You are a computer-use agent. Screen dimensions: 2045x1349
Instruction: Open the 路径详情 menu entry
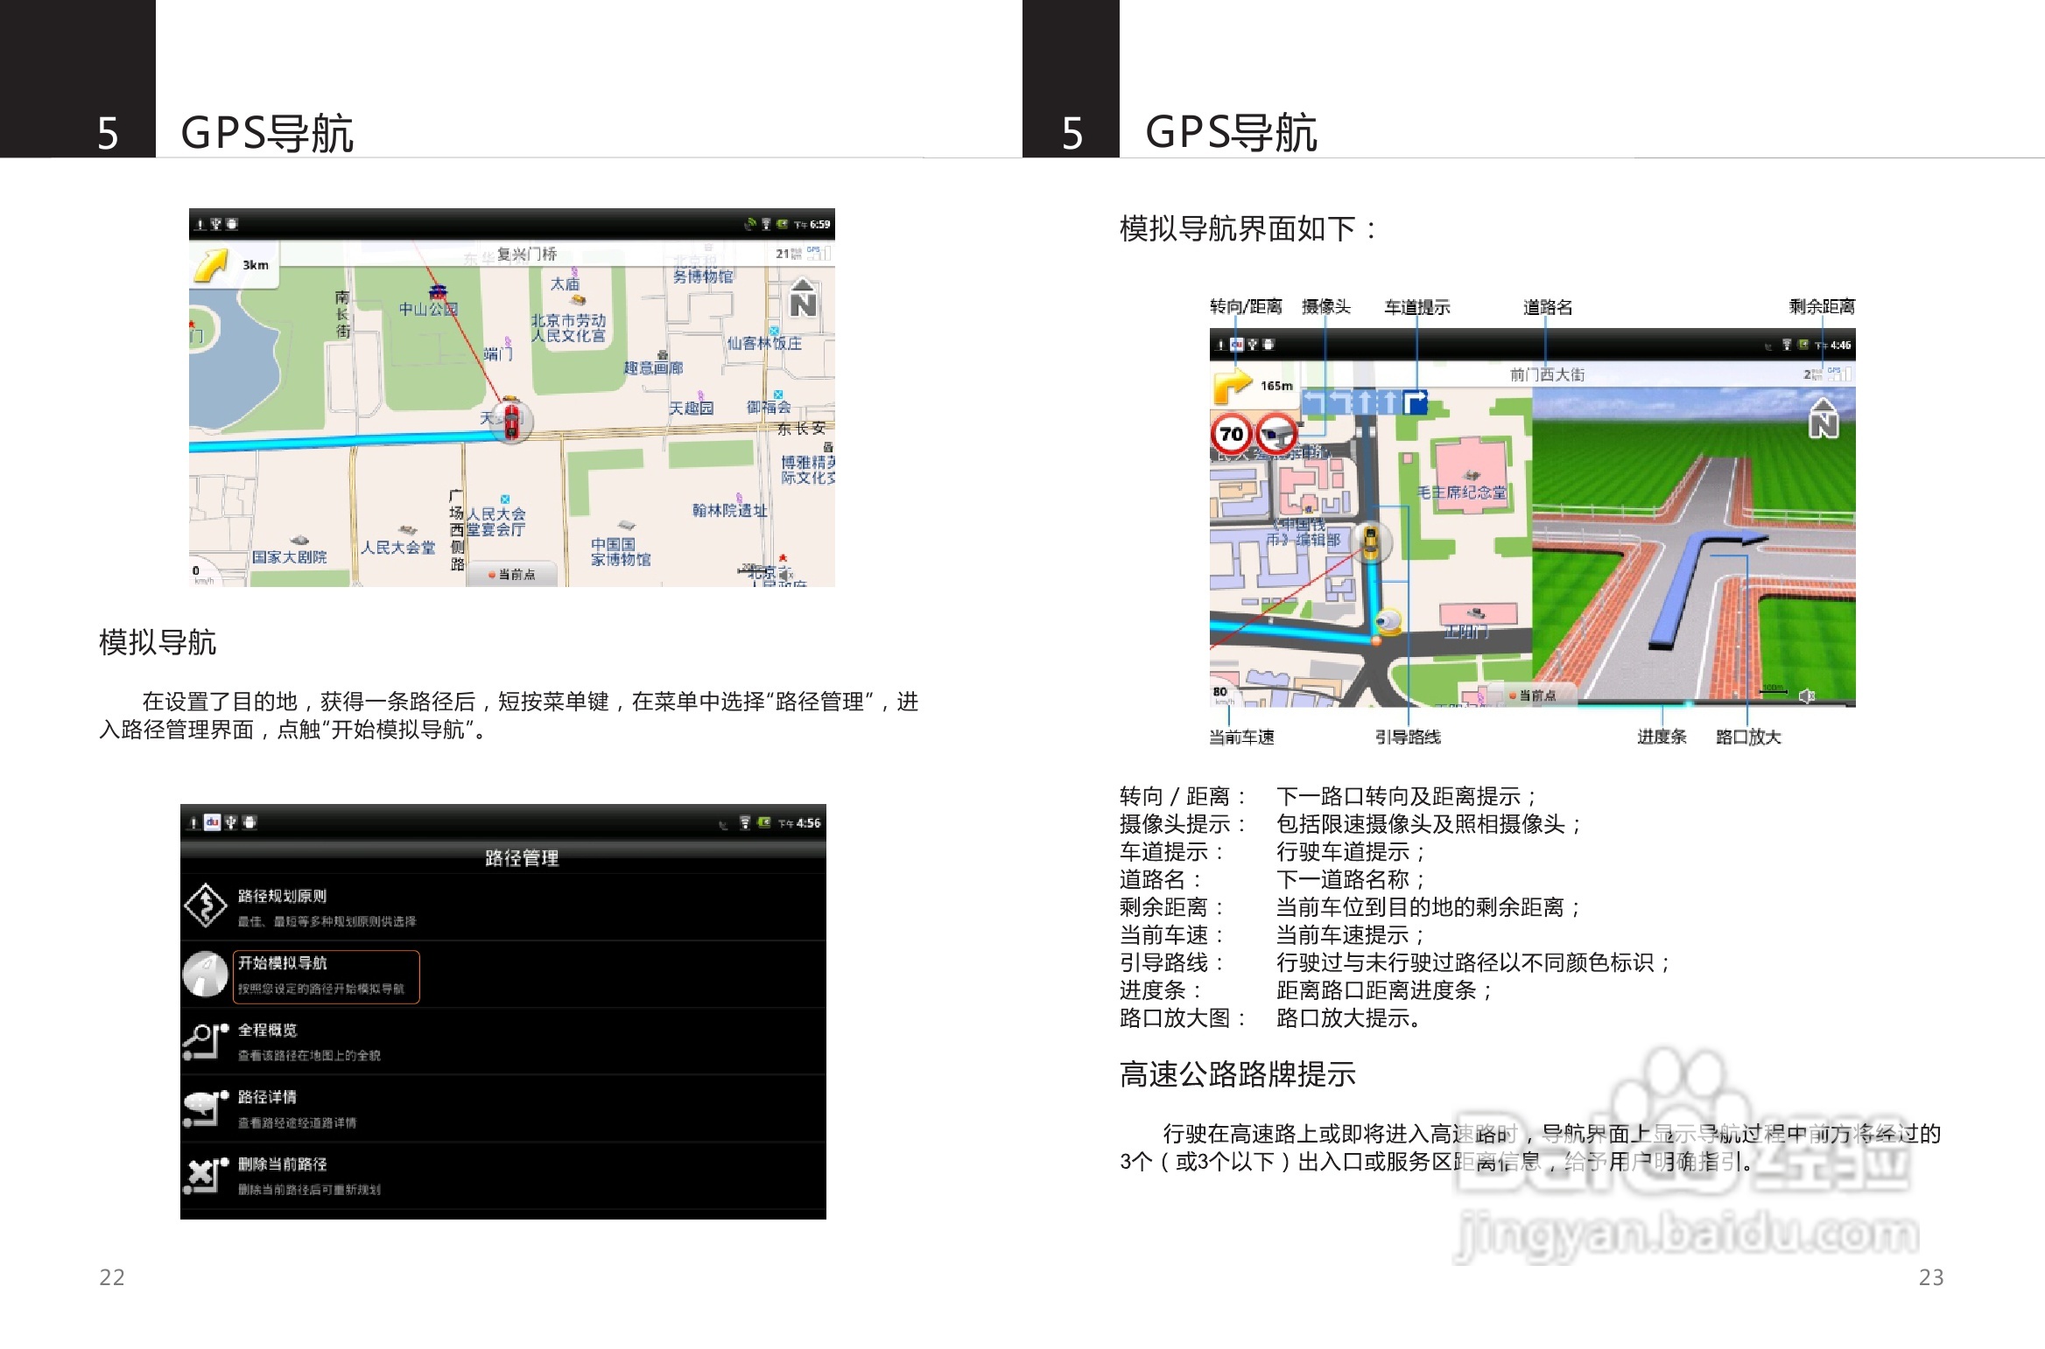tap(267, 1099)
